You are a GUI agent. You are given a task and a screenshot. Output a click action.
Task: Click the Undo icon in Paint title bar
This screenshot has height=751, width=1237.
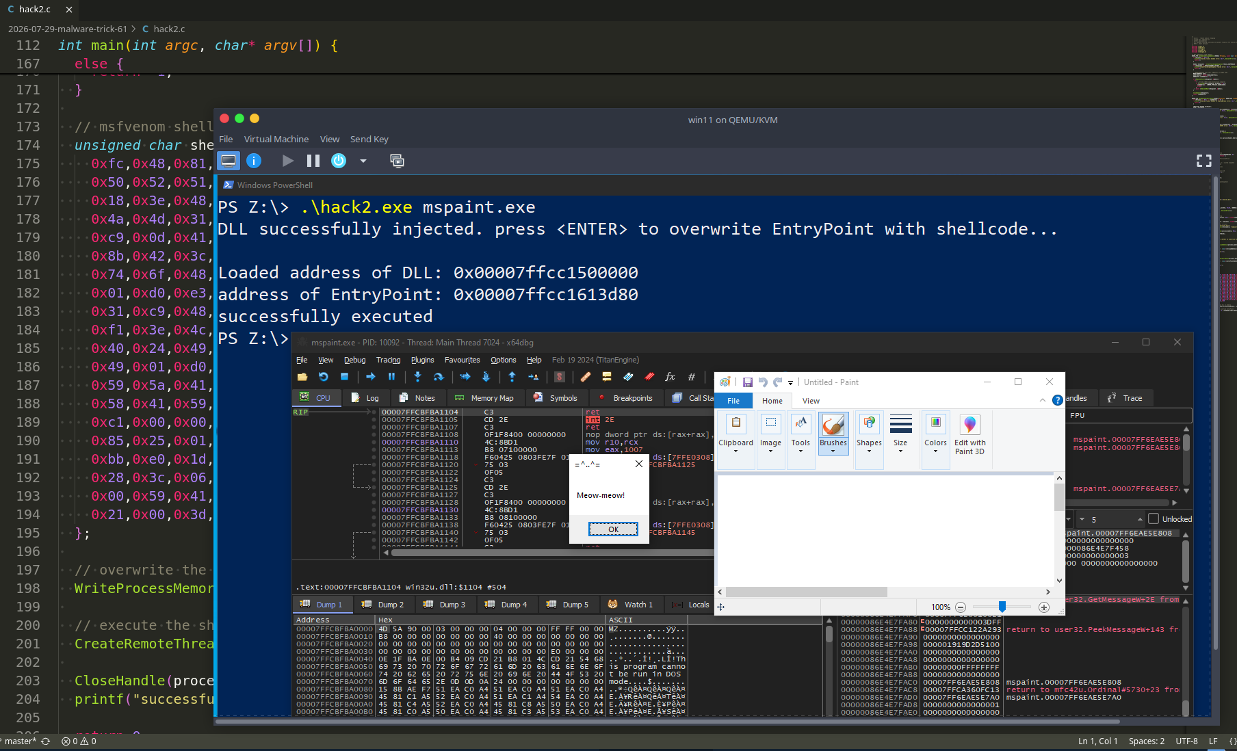click(x=763, y=382)
